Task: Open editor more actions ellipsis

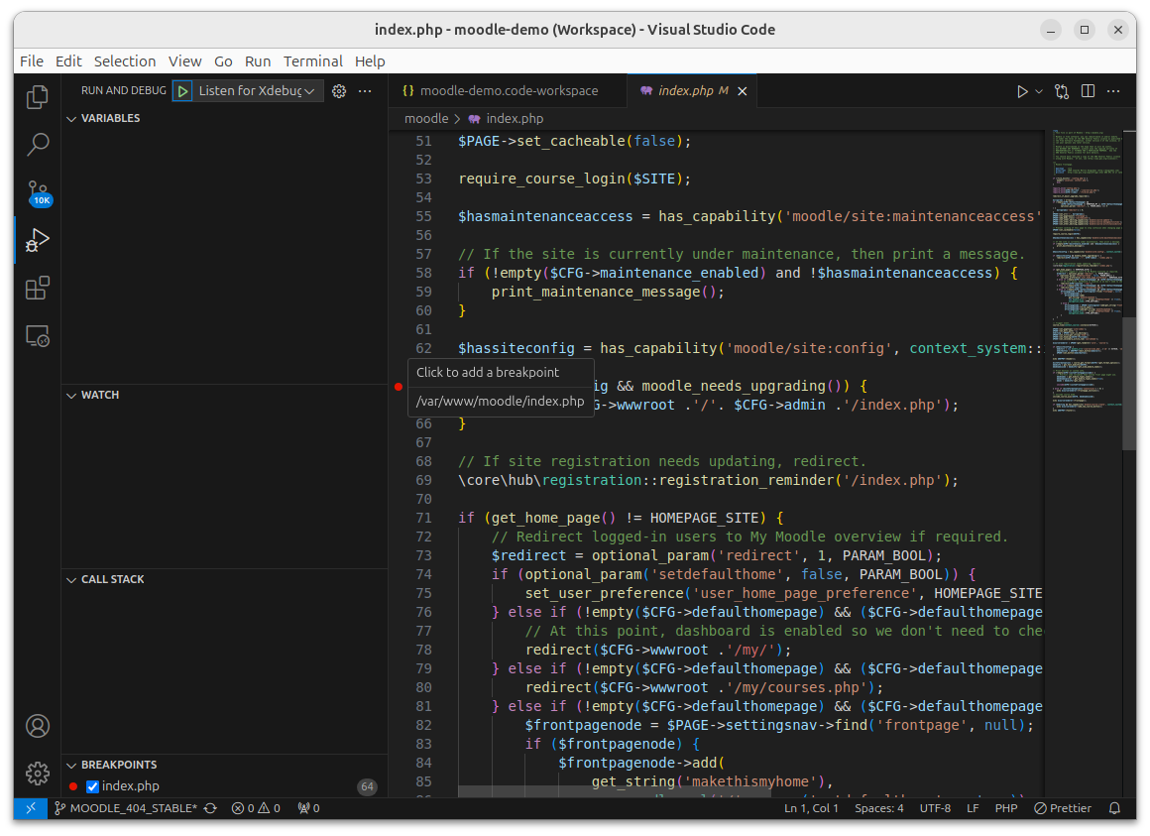Action: pyautogui.click(x=1113, y=91)
